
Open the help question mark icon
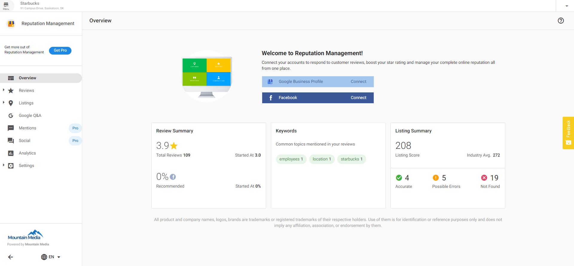561,21
